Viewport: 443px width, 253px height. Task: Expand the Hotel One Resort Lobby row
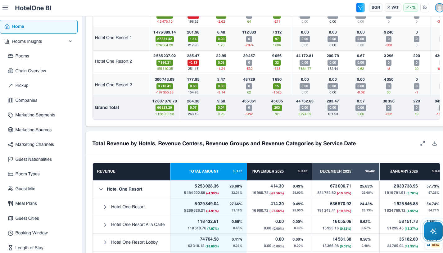[x=105, y=242]
